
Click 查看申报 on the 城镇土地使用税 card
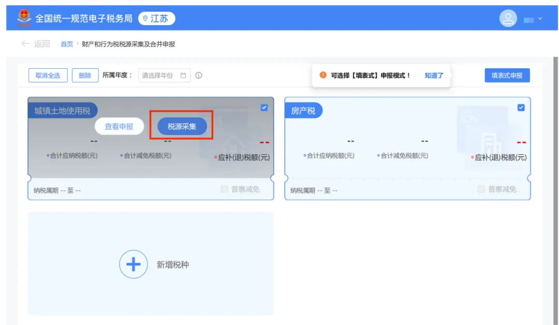(119, 126)
